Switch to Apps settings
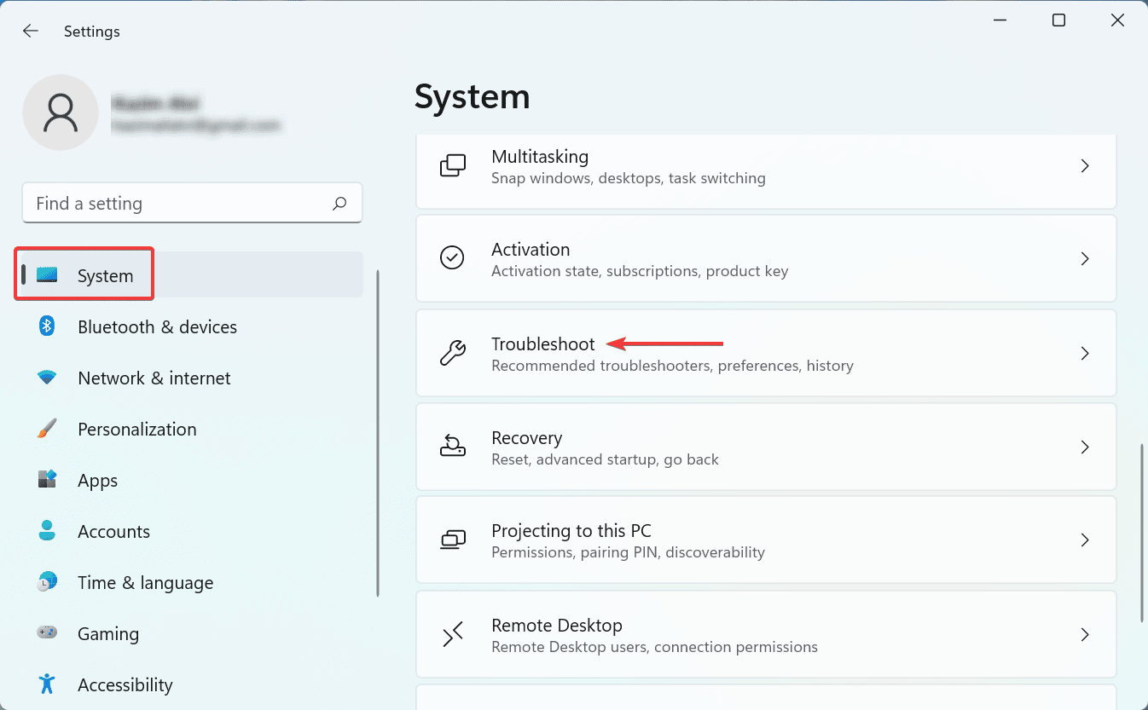 [193, 480]
